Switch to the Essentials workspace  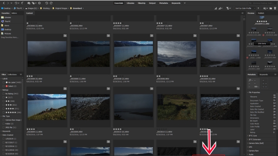[x=119, y=3]
